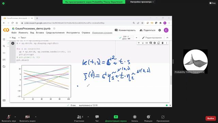Open Файл menu
Image resolution: width=218 pixels, height=123 pixels.
14,33
